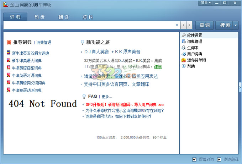The image size is (242, 164).
Task: Select 软件设置 in the sidebar
Action: 209,35
